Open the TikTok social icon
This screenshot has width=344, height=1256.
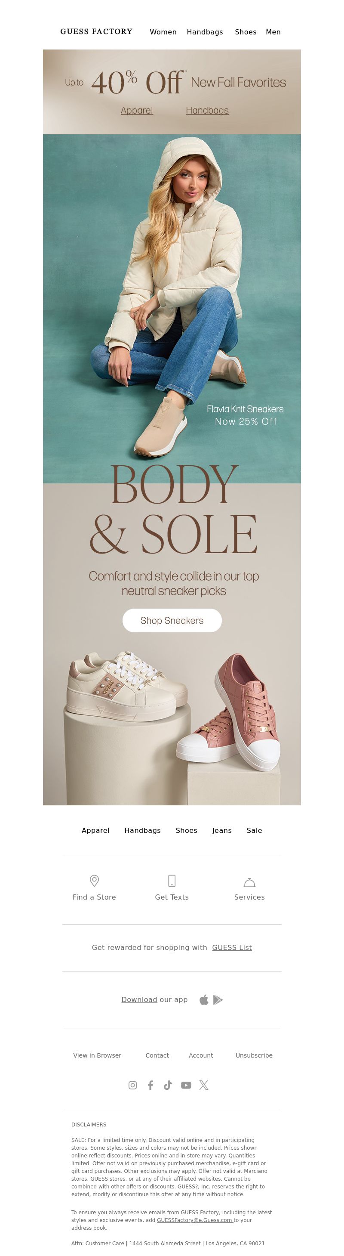(168, 1085)
